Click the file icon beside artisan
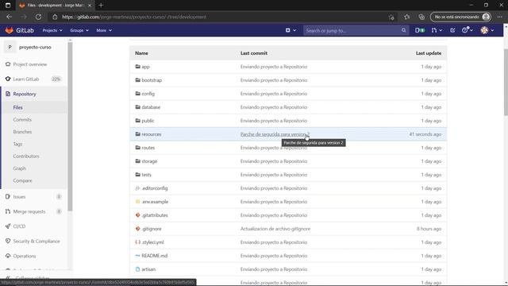 point(137,269)
